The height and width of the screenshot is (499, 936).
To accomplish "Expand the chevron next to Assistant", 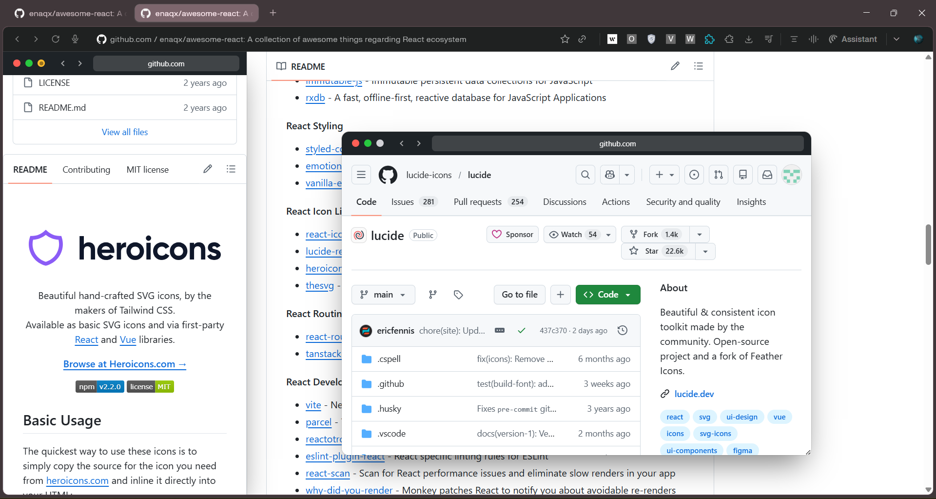I will click(x=897, y=39).
